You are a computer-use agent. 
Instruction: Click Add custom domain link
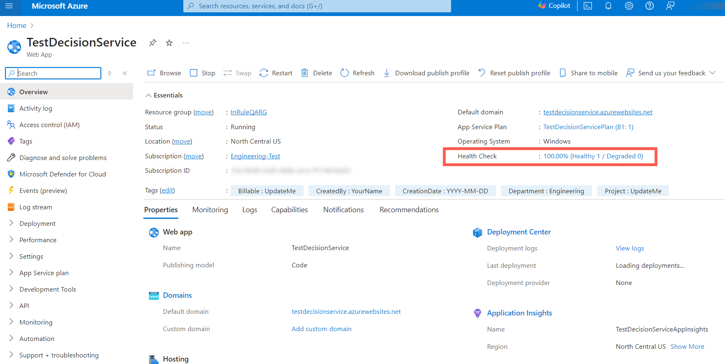click(x=321, y=329)
